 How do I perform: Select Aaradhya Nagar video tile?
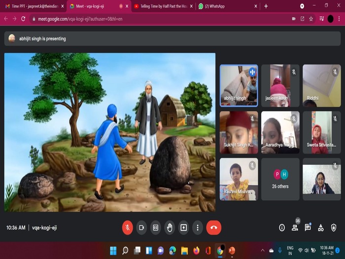pyautogui.click(x=280, y=132)
